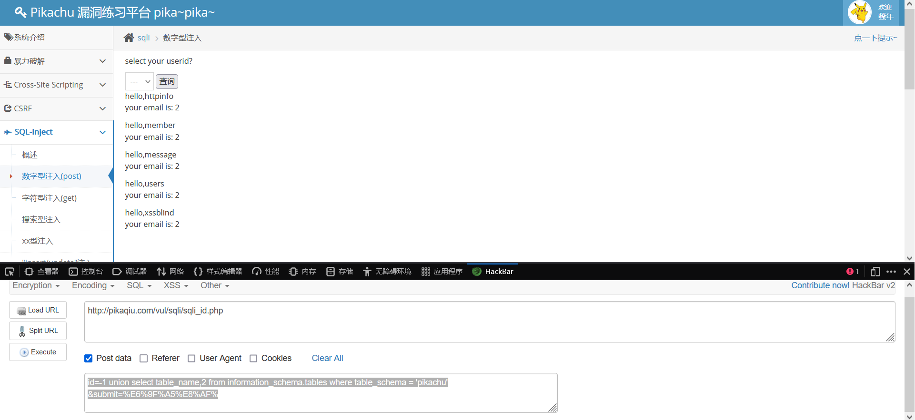Select 数字型注入(post) in sidebar

51,176
